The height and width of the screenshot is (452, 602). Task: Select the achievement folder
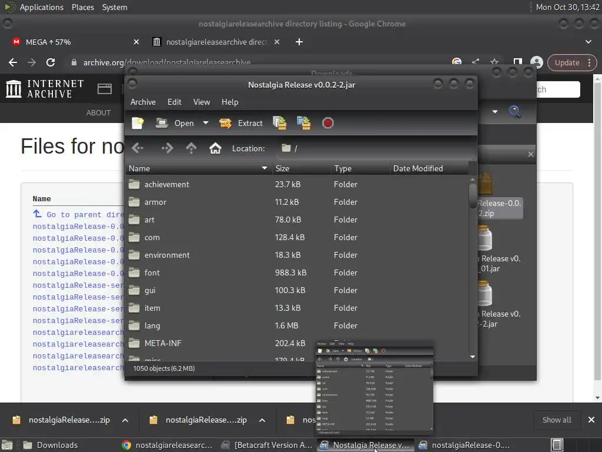[297, 184]
